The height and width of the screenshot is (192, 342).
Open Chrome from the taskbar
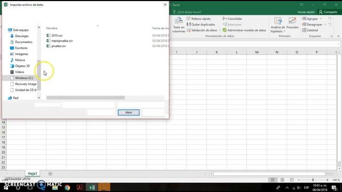tap(67, 187)
